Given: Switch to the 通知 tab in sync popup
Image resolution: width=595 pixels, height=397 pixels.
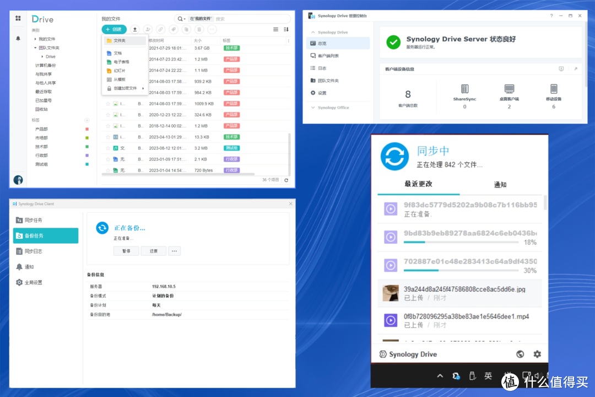Looking at the screenshot, I should point(500,185).
